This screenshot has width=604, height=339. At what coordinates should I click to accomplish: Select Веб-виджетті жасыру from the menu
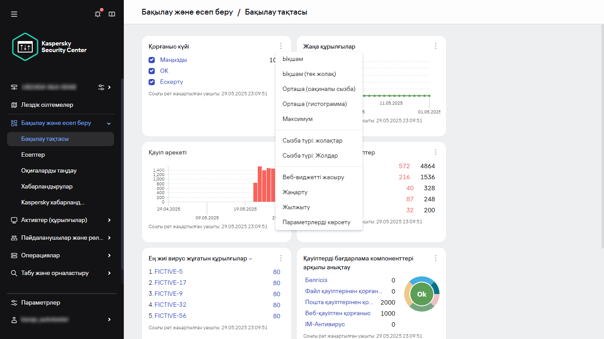point(313,177)
